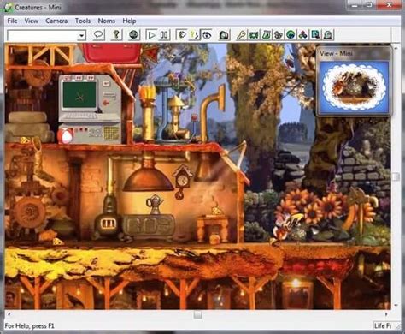Open the blue magnifier kit icon

point(315,35)
